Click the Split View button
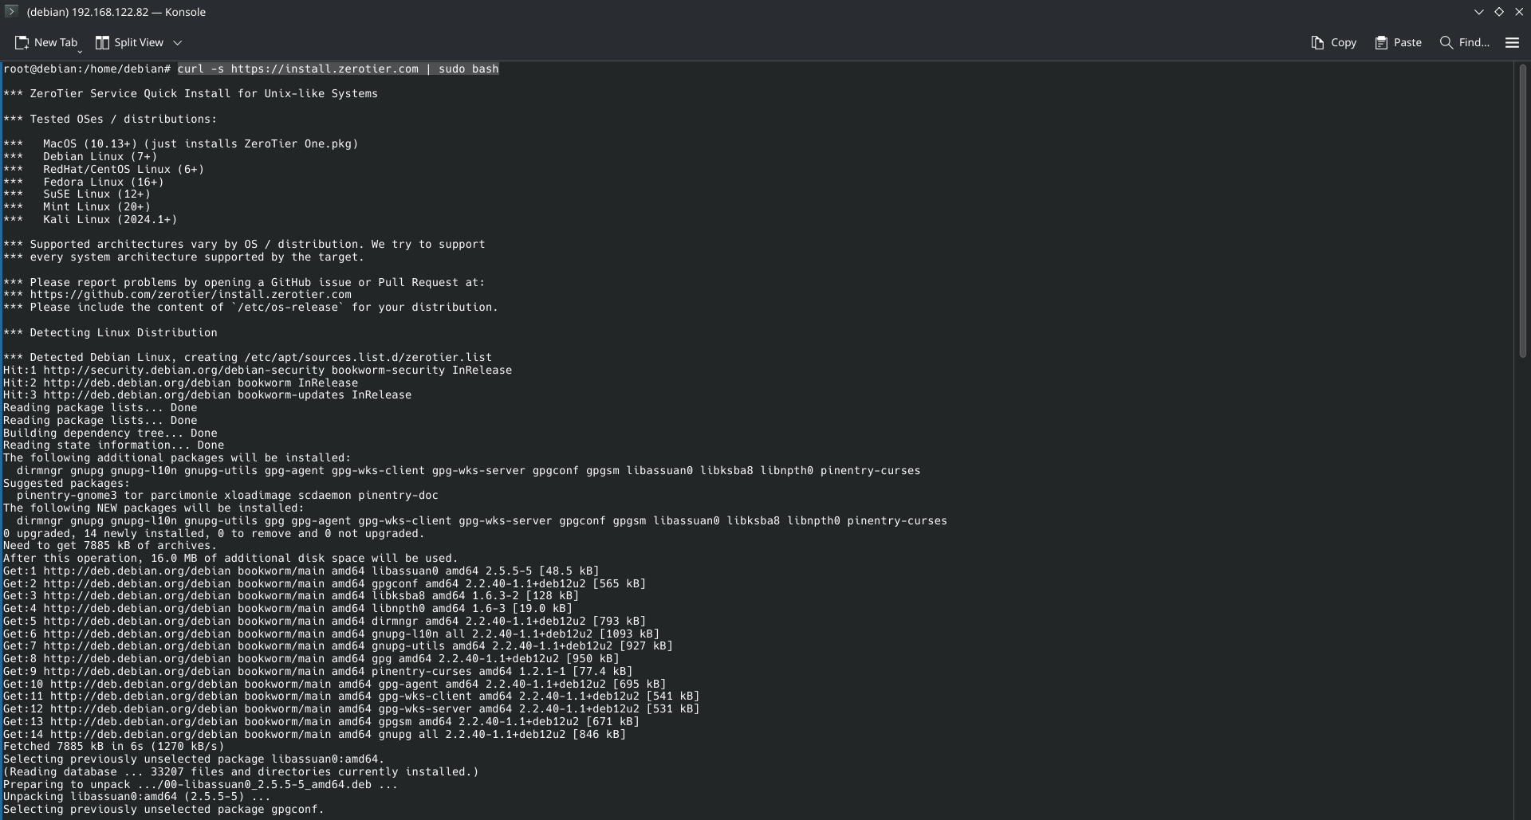The height and width of the screenshot is (820, 1531). pyautogui.click(x=129, y=42)
